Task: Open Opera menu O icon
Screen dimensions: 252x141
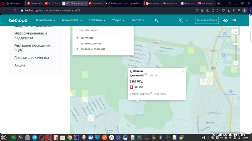Action: tap(3, 3)
